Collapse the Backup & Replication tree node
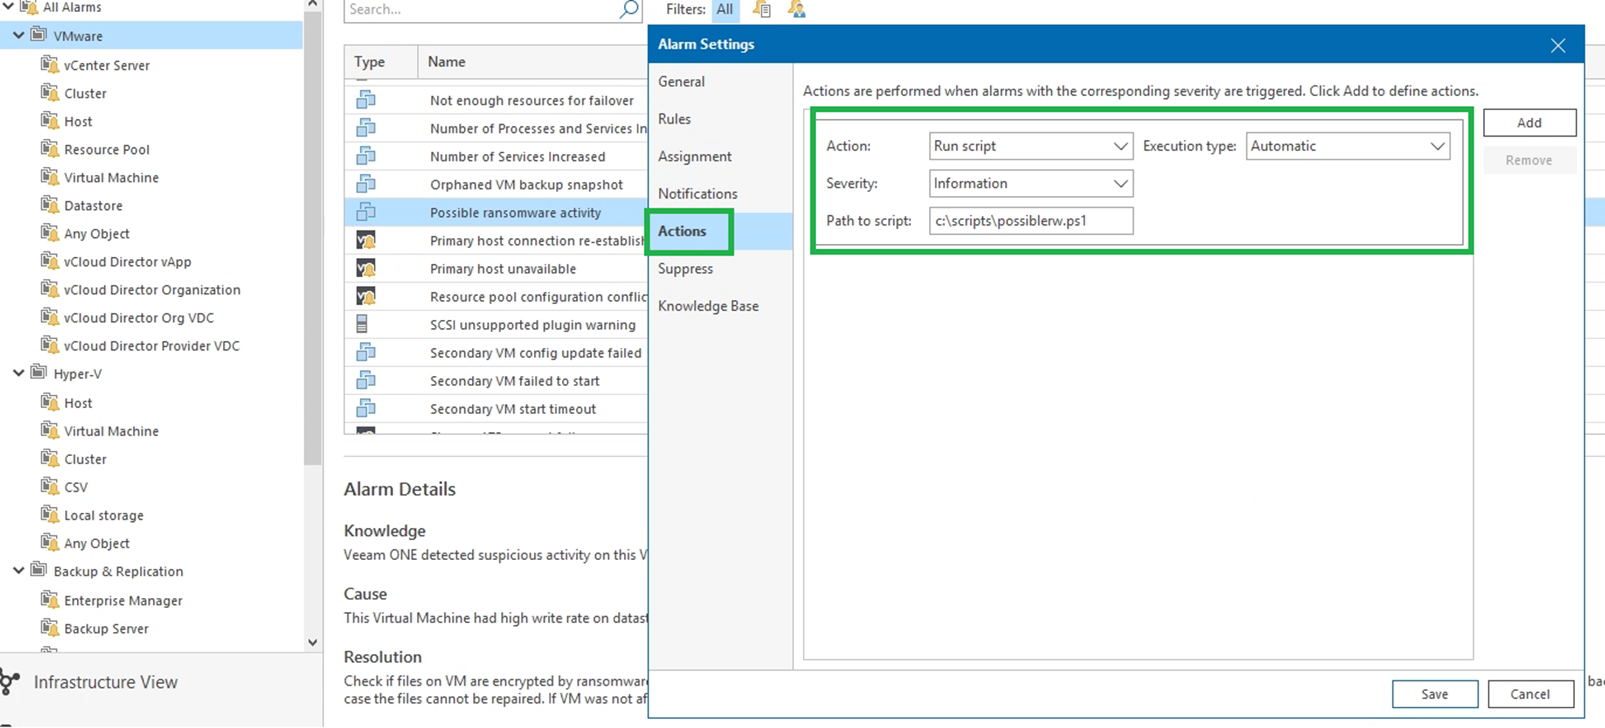1605x728 pixels. coord(19,570)
